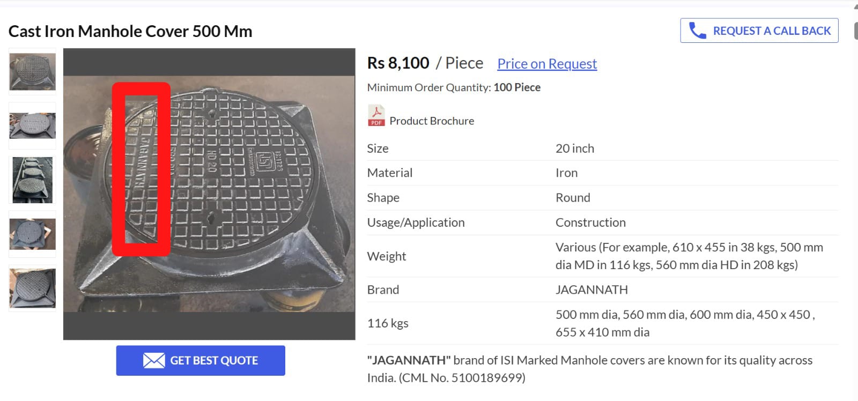Viewport: 858px width, 401px height.
Task: Open the thumbnail showing stacked manhole covers
Action: click(32, 180)
